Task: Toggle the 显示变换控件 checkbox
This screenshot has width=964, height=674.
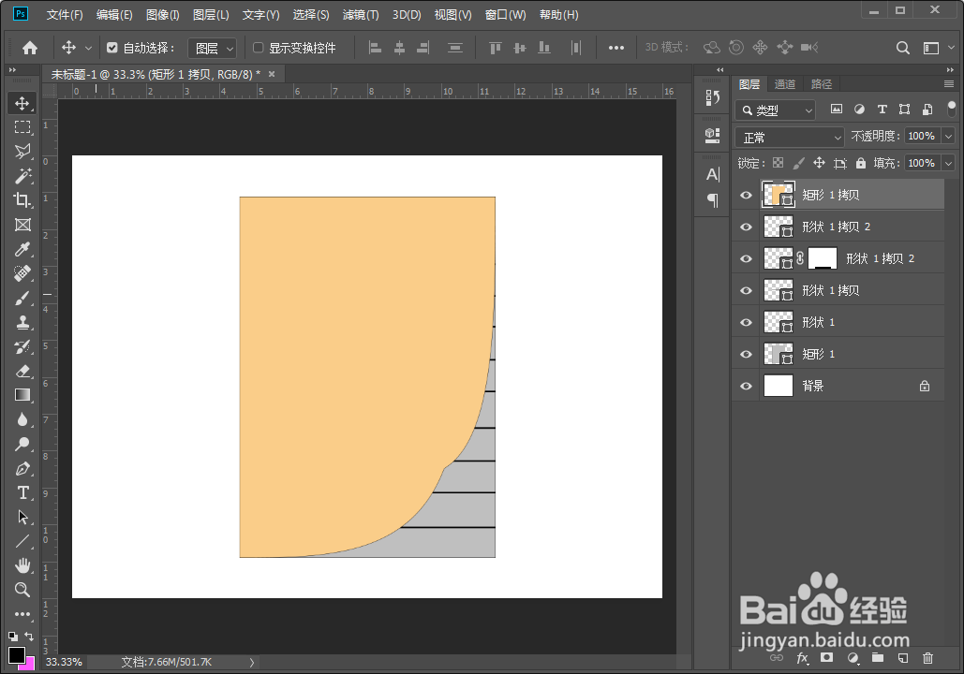Action: pyautogui.click(x=259, y=48)
